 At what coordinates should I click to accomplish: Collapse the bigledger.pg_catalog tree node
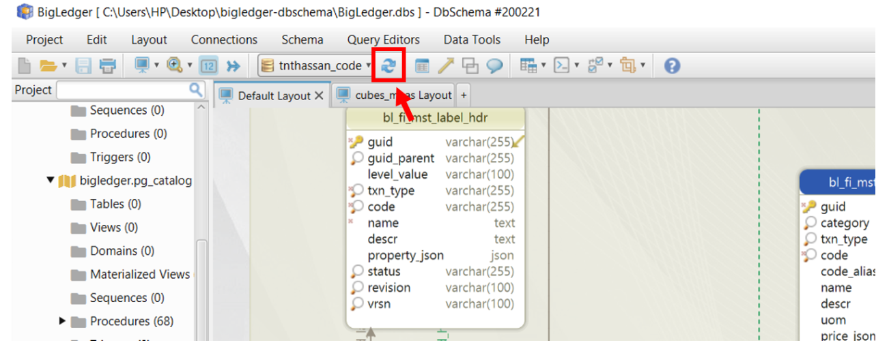[x=50, y=181]
